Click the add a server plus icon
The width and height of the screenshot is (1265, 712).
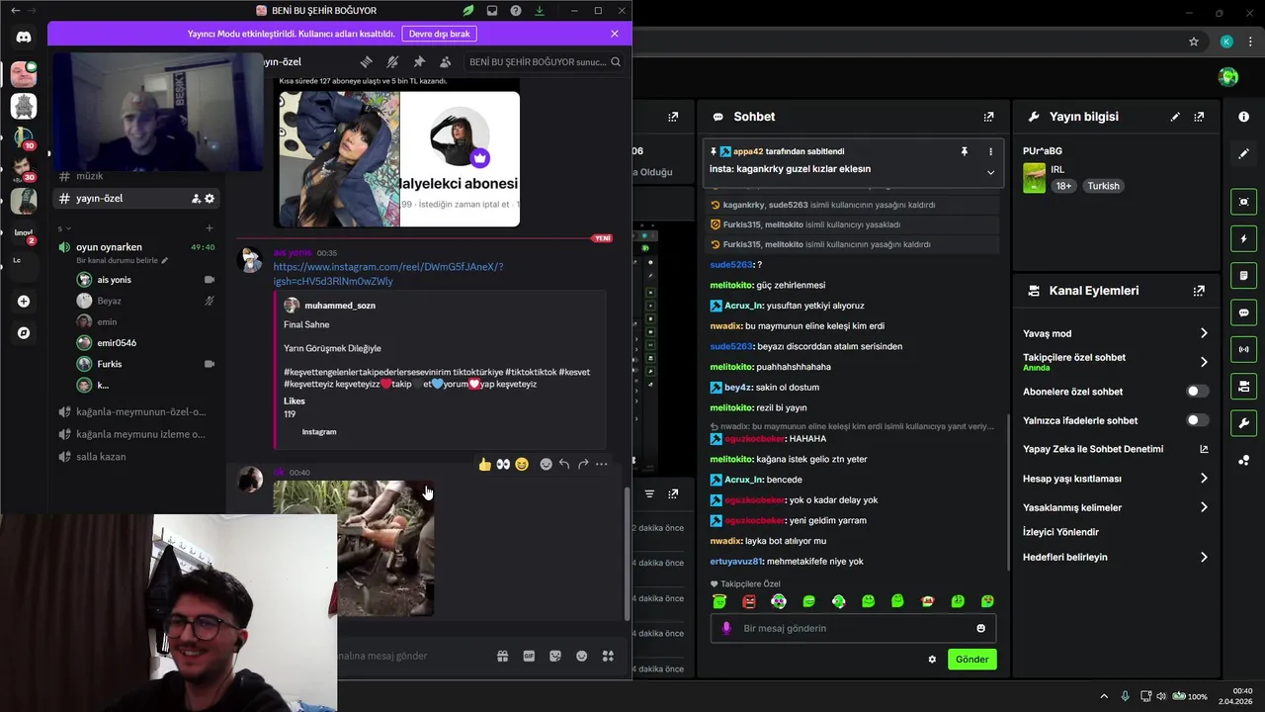tap(24, 301)
